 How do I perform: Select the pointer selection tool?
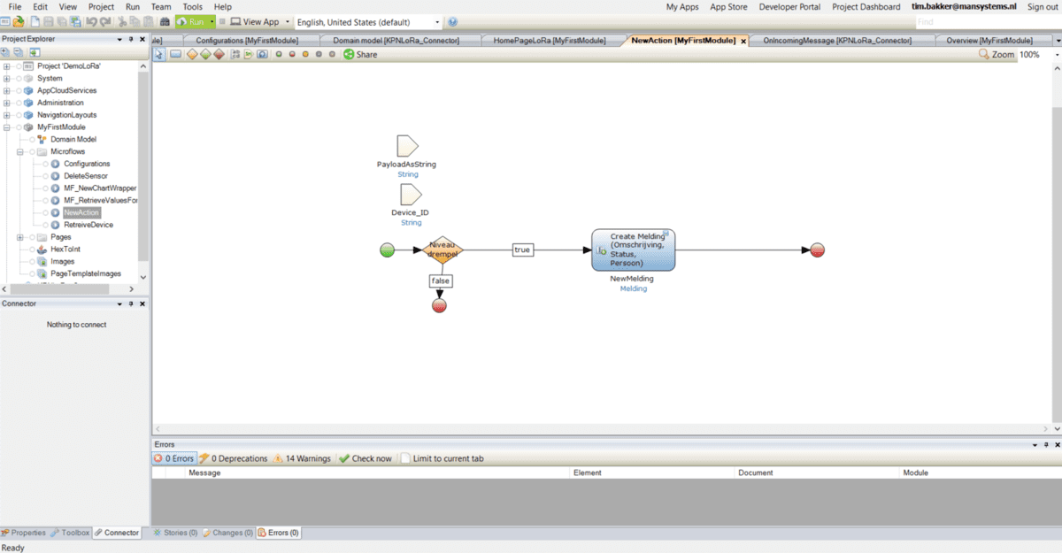159,54
